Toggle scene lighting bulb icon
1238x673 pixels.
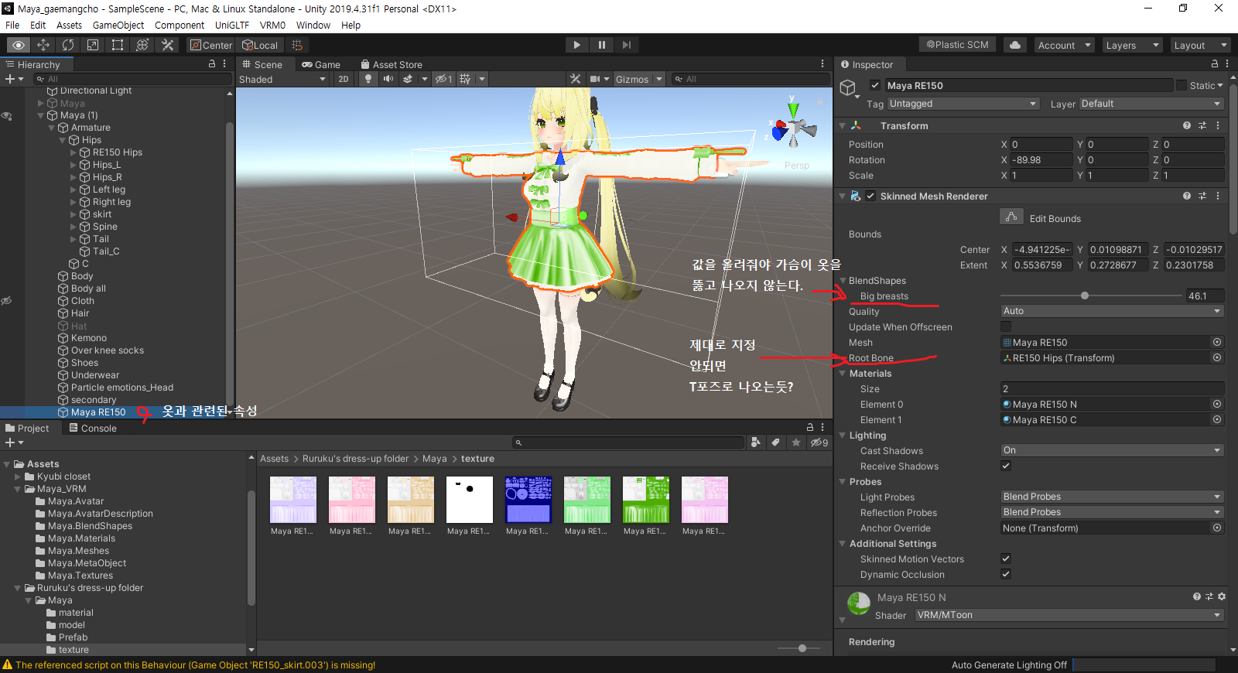click(x=368, y=79)
